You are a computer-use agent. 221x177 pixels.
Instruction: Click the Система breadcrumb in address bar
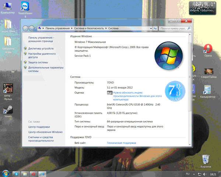[x=113, y=28]
